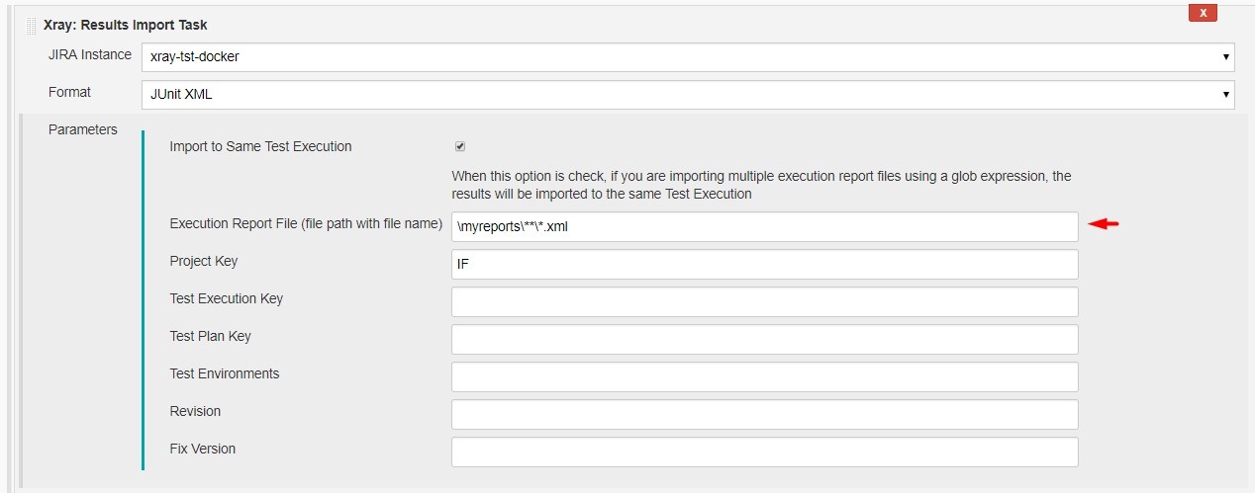Open the JIRA Instance dropdown

click(688, 56)
